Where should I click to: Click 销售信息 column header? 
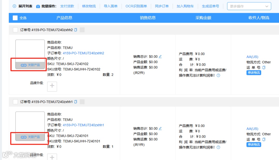[148, 18]
